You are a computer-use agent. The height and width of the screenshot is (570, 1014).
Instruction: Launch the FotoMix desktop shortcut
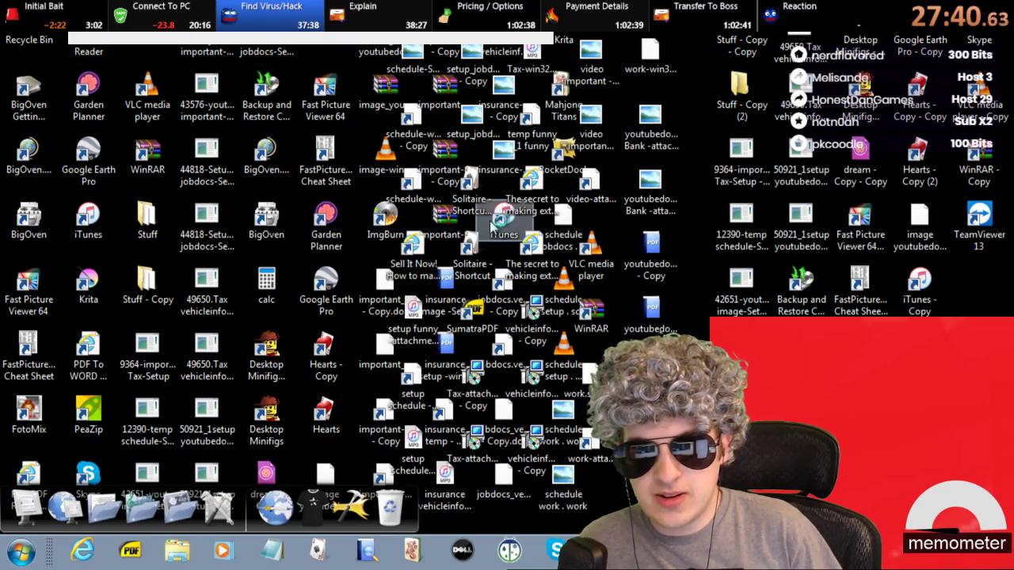[x=29, y=416]
